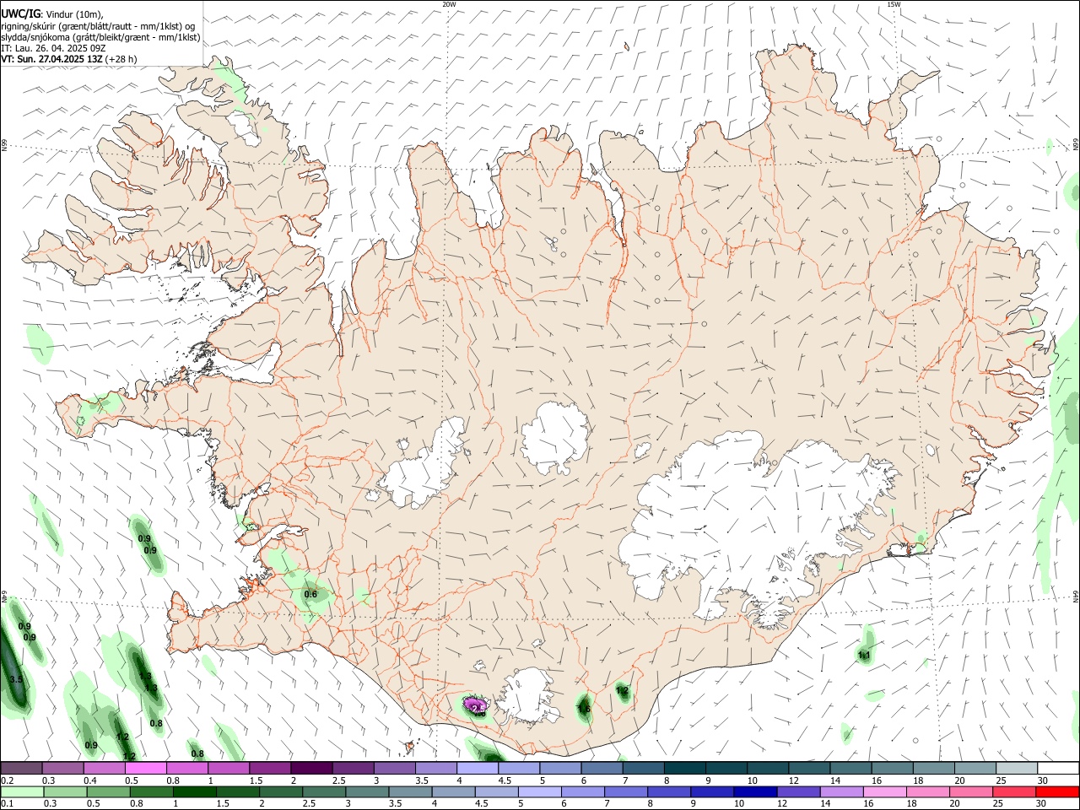Viewport: 1080px width, 810px height.
Task: Click the bright pink 0.5–0.8 swatch in upper legend row
Action: (x=146, y=769)
